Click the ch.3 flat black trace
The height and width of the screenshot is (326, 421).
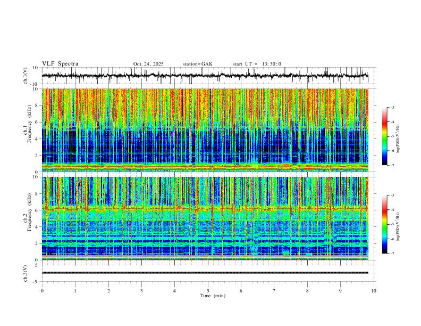[x=205, y=273]
